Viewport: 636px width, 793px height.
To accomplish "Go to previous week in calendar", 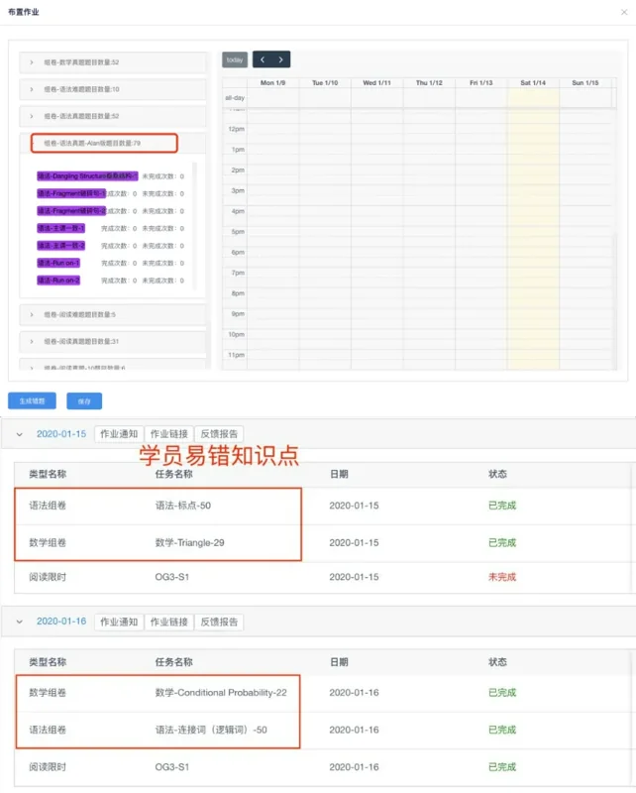I will coord(263,59).
